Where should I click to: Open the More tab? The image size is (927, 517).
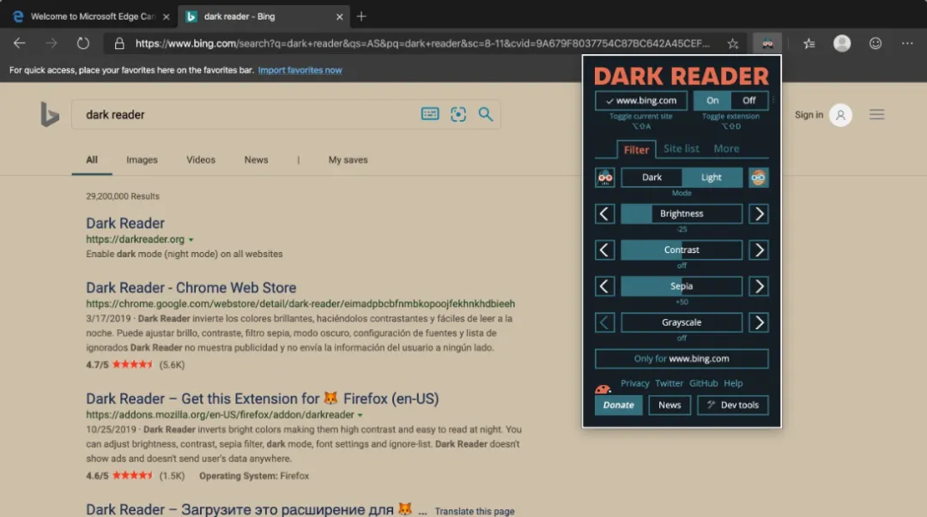(726, 149)
